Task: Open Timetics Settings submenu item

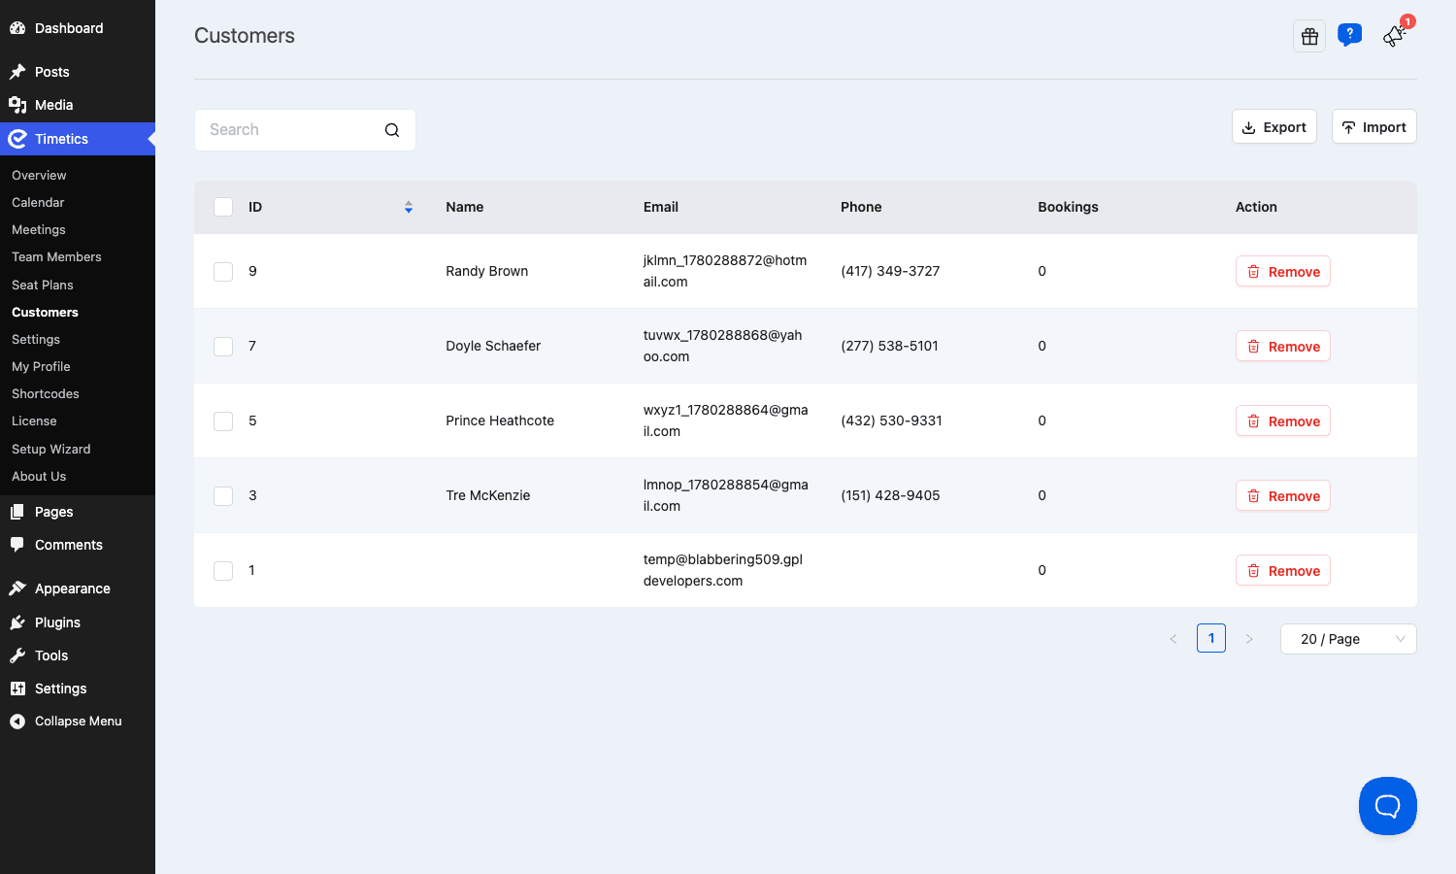Action: [36, 339]
